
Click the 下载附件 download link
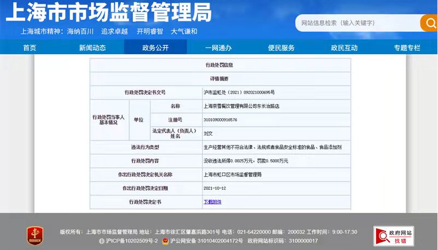click(213, 202)
